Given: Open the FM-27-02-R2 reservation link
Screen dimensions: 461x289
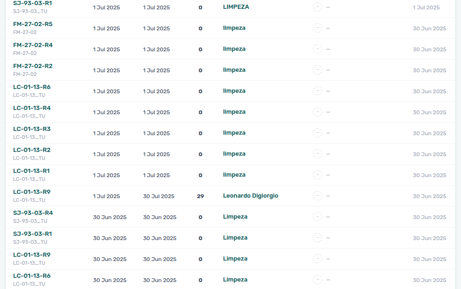Looking at the screenshot, I should 33,66.
